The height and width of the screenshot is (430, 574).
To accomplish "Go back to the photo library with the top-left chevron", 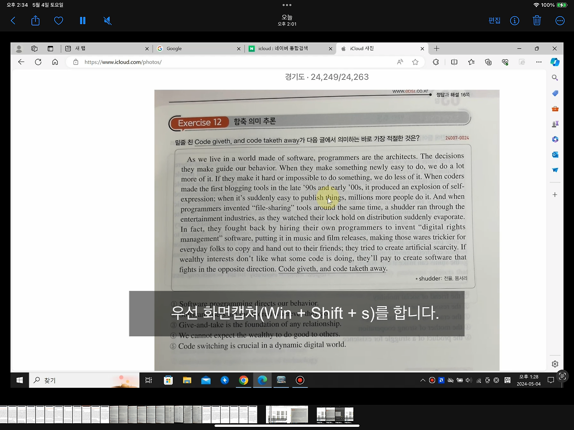I will (x=13, y=21).
